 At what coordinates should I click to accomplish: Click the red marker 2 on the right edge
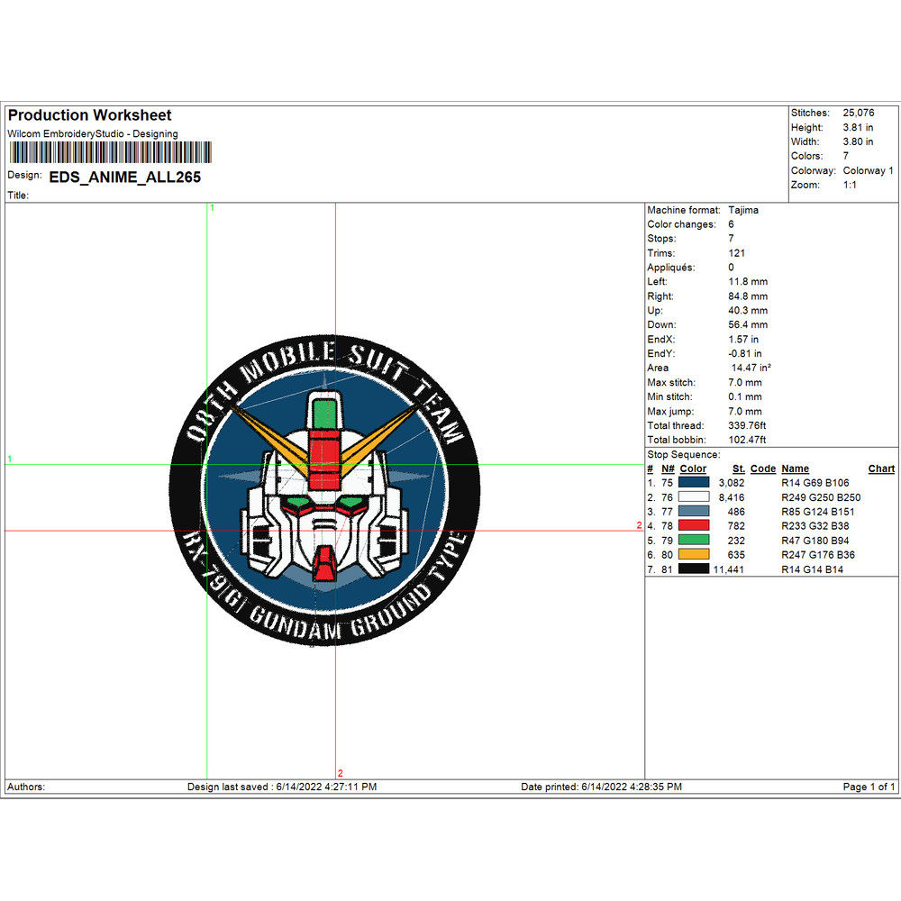(639, 524)
